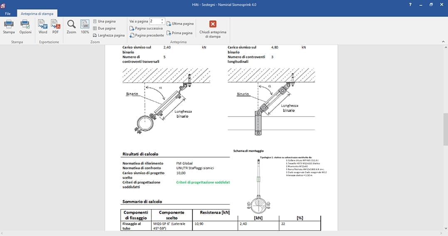The height and width of the screenshot is (236, 448).
Task: Select Due pagine view
Action: click(x=104, y=28)
